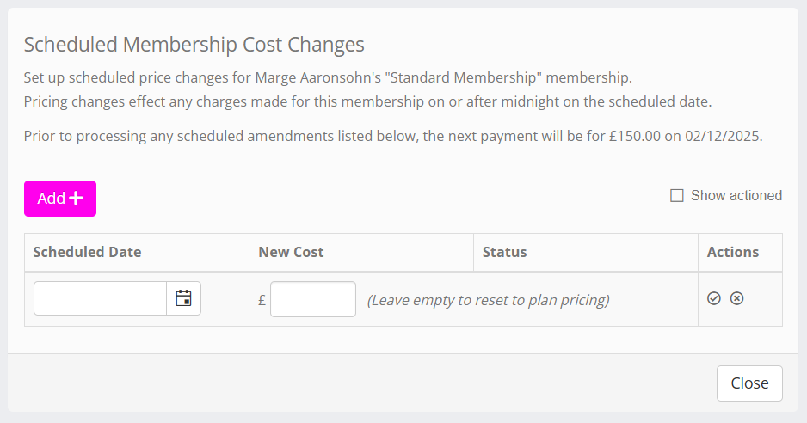Click the 'Leave empty to reset' hint text
807x423 pixels.
click(488, 300)
